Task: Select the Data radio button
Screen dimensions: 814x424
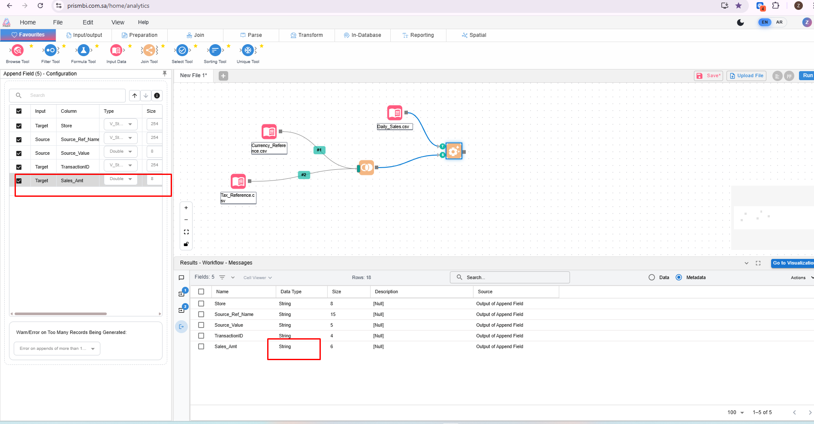Action: click(x=652, y=277)
